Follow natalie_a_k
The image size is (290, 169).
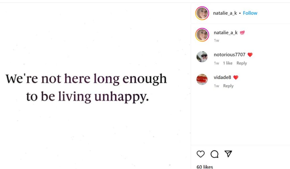(250, 13)
